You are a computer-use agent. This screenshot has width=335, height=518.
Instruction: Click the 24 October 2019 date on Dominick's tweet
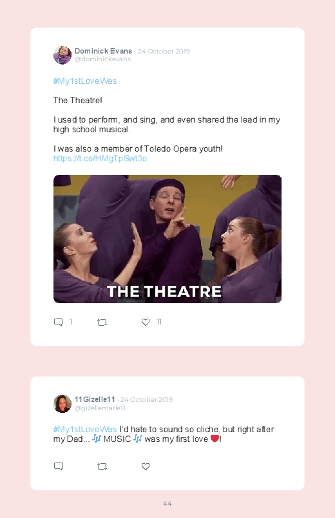164,51
